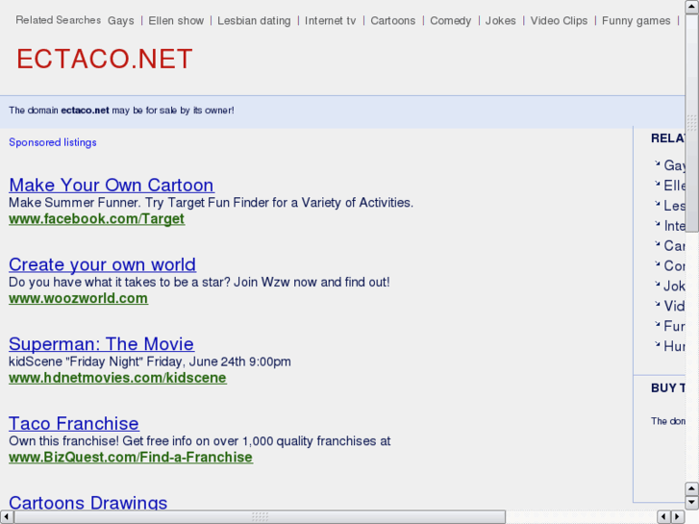699x524 pixels.
Task: Click the Related Searches label
Action: 59,20
